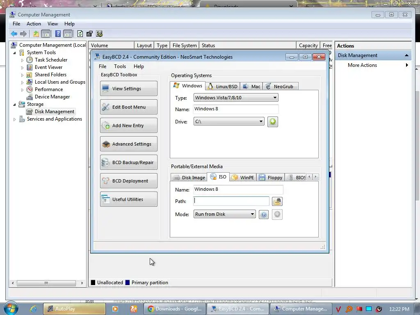
Task: Switch to the Mac tab
Action: pos(251,86)
